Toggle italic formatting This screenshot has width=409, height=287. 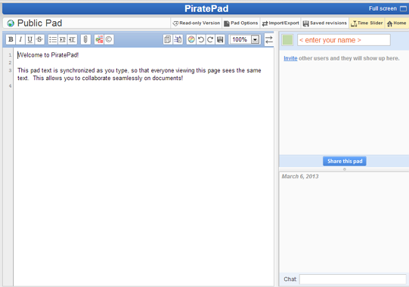tap(20, 39)
